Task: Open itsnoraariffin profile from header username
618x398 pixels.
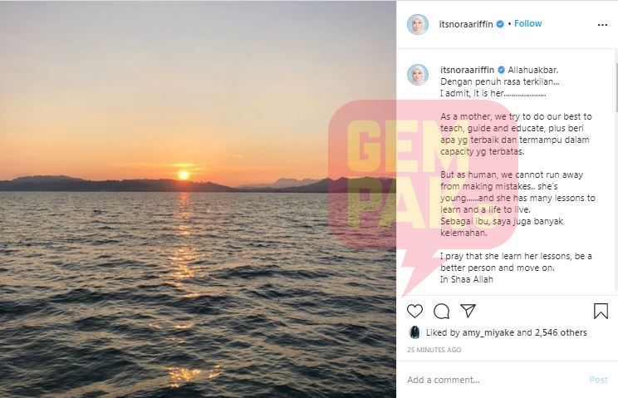Action: tap(466, 24)
